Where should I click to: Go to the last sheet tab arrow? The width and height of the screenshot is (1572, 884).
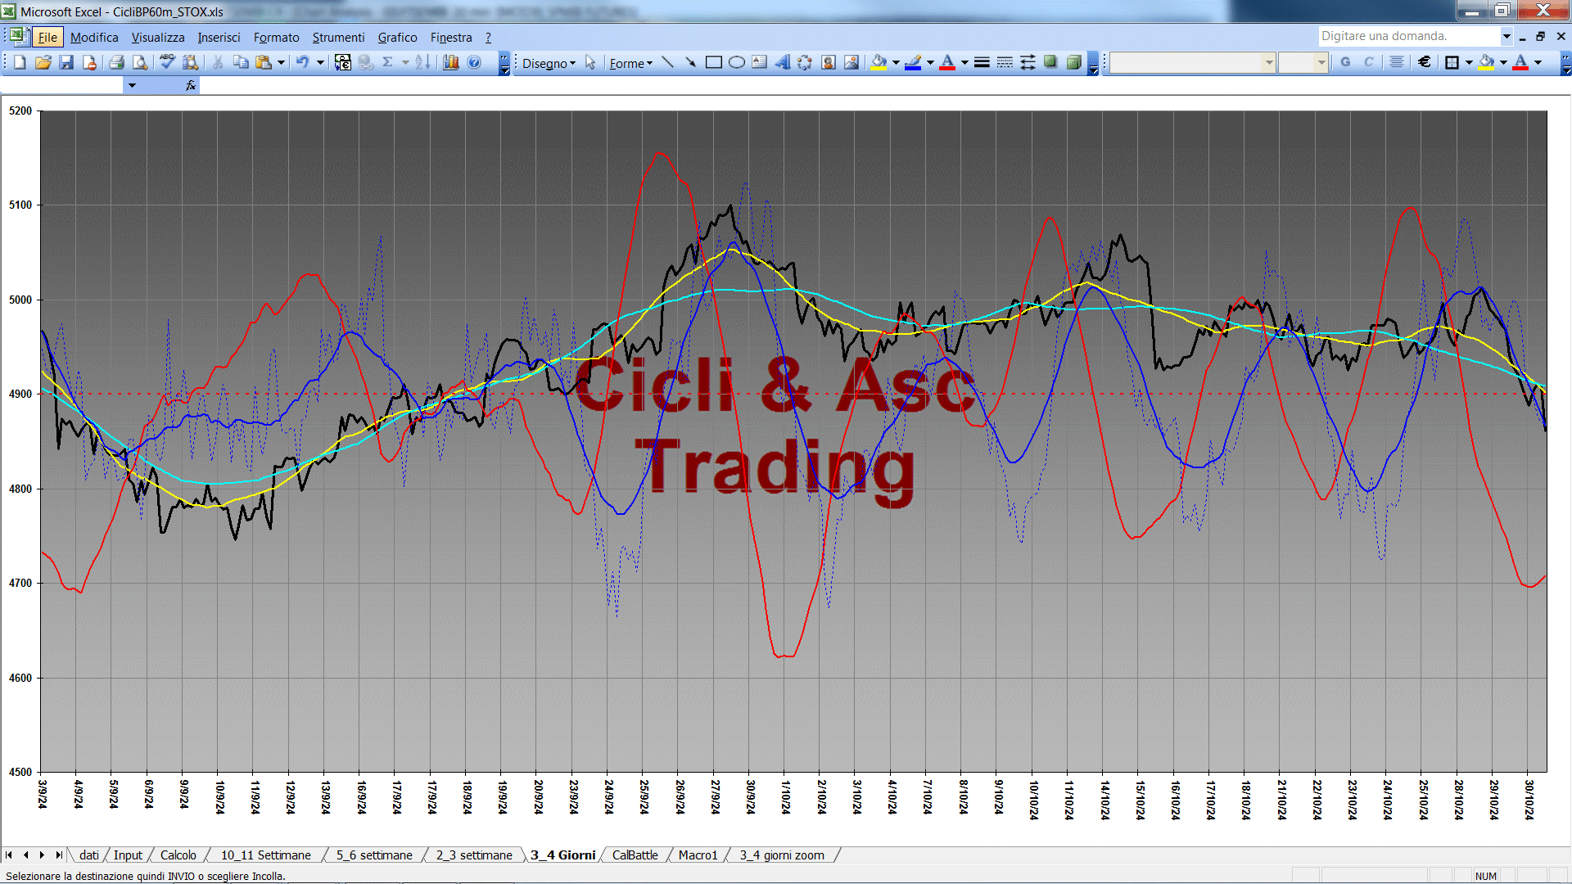tap(59, 855)
